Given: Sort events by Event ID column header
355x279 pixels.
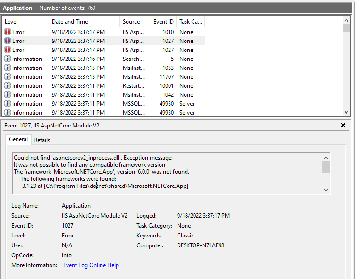Looking at the screenshot, I should click(x=162, y=22).
